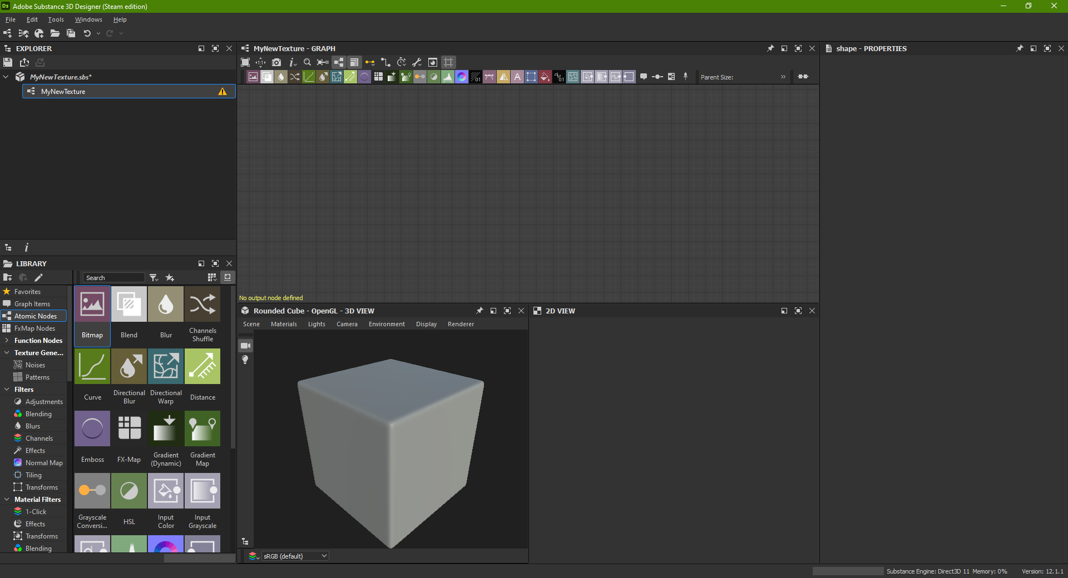
Task: Open the Tools menu
Action: (56, 19)
